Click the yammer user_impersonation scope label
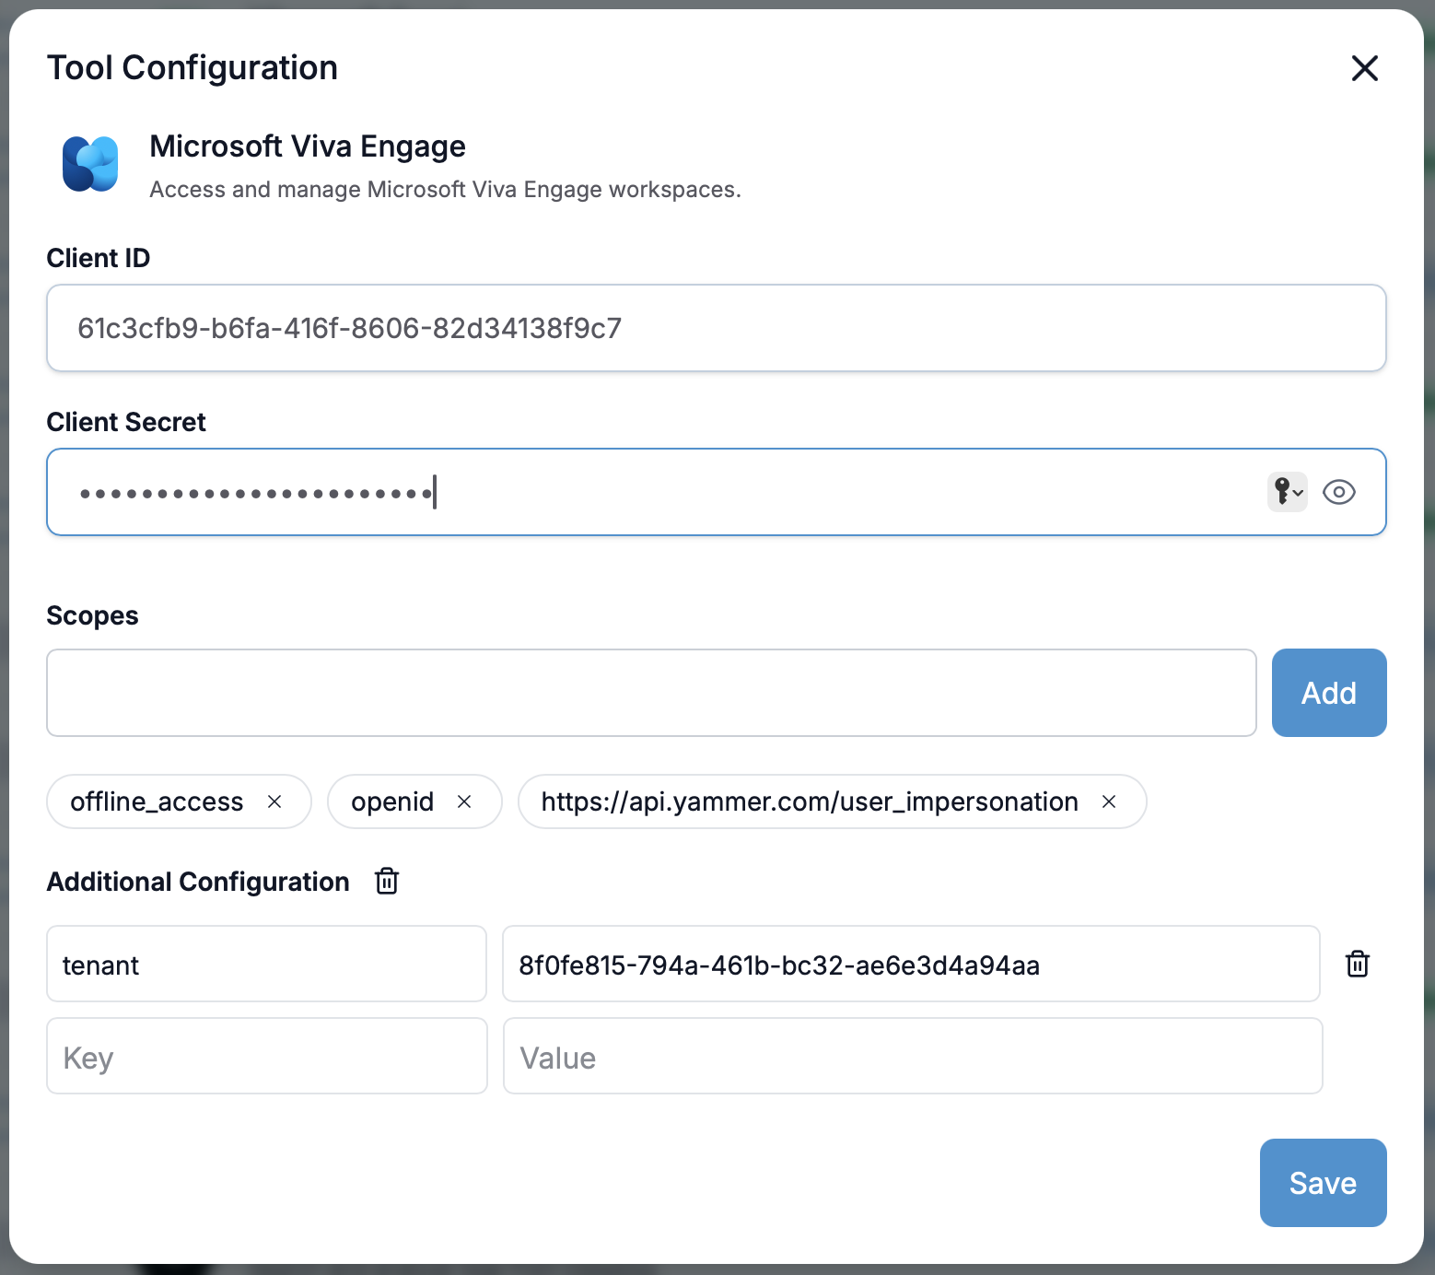The height and width of the screenshot is (1275, 1435). tap(809, 801)
